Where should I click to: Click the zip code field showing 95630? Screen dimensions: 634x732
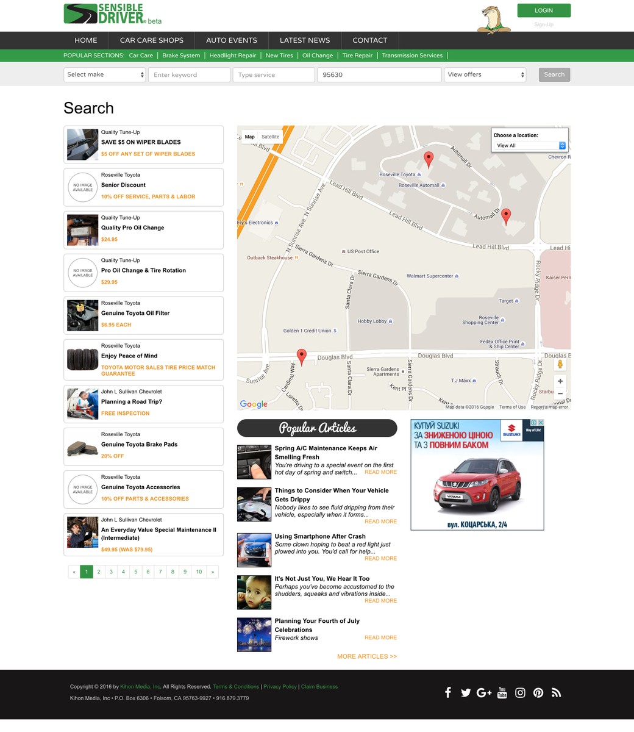[x=379, y=74]
